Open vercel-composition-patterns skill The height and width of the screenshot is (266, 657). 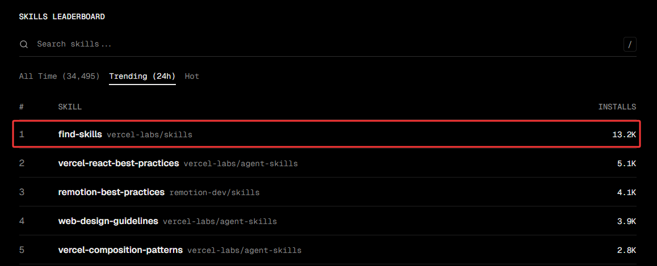(x=120, y=250)
